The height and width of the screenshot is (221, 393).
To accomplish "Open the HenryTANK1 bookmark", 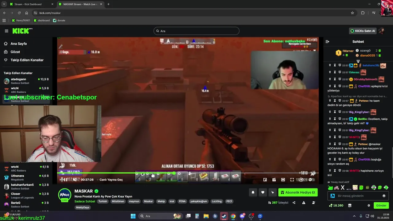I will point(21,21).
